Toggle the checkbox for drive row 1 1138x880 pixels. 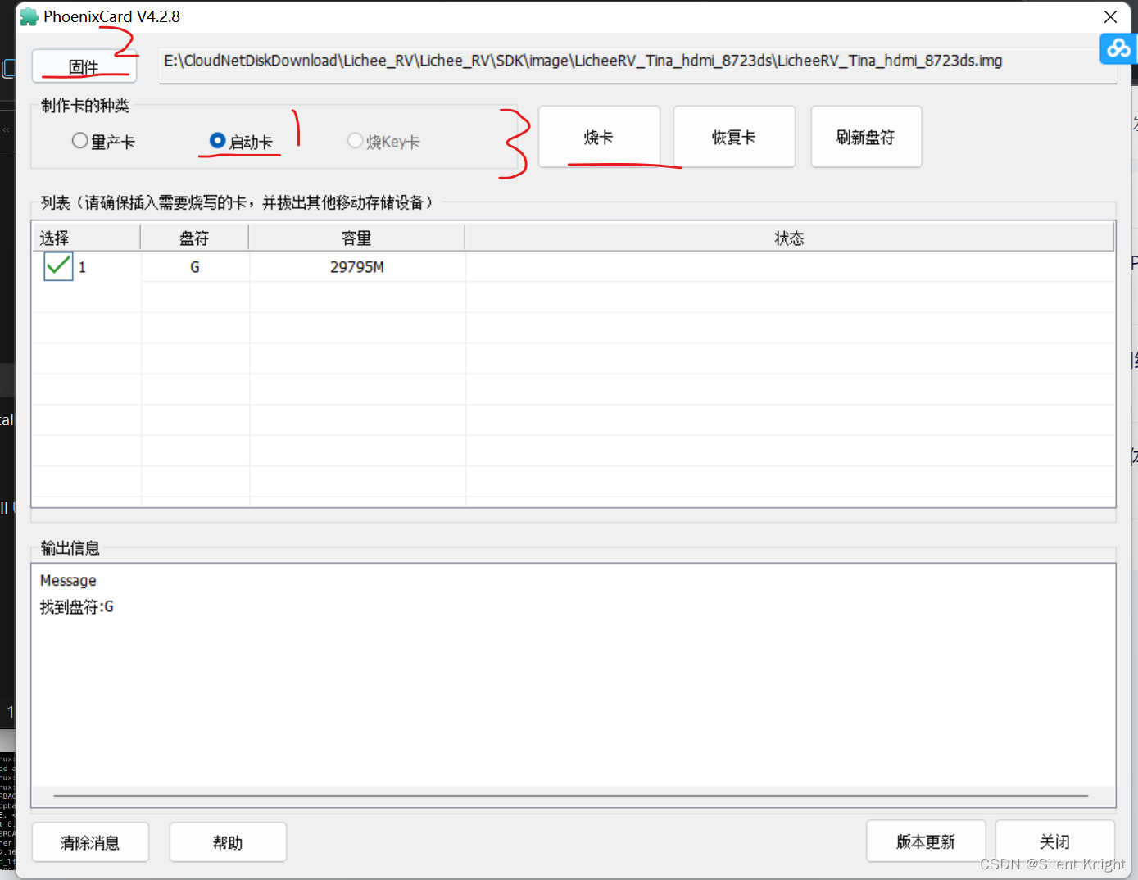58,266
